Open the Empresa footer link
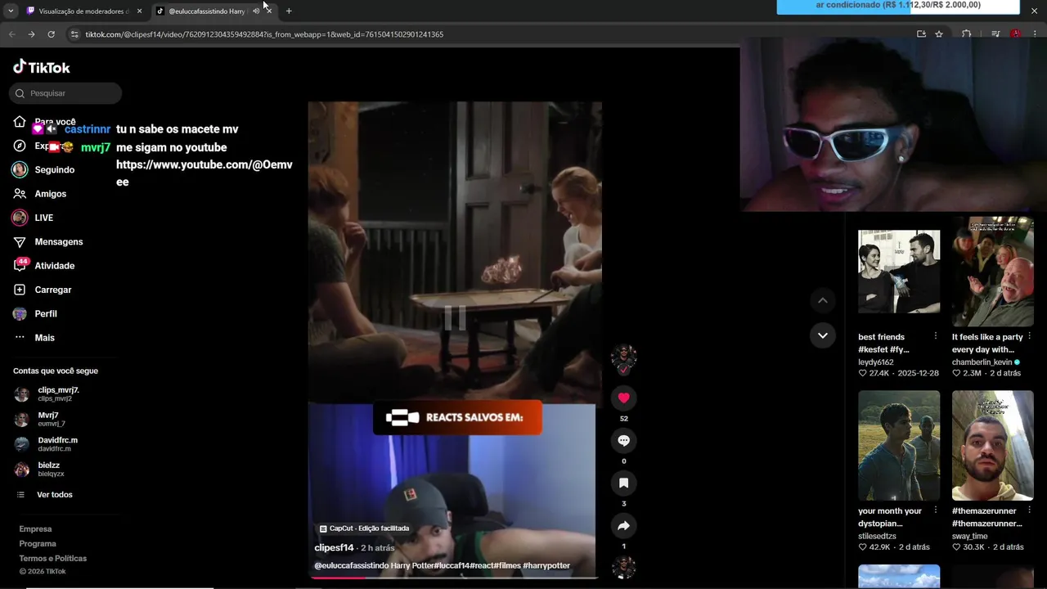Image resolution: width=1047 pixels, height=589 pixels. [x=35, y=529]
